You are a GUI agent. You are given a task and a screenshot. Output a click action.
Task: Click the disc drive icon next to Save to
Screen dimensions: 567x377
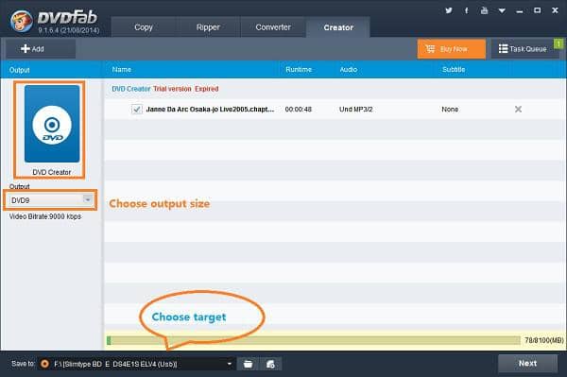pos(44,364)
